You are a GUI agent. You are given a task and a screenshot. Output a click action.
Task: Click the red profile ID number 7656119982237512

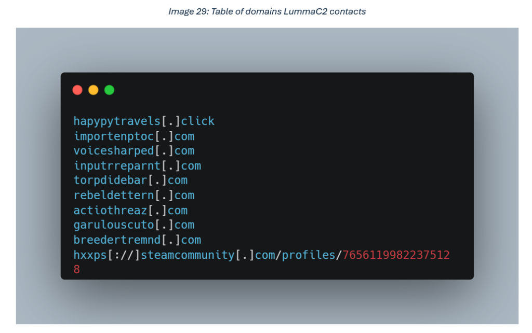tap(396, 255)
